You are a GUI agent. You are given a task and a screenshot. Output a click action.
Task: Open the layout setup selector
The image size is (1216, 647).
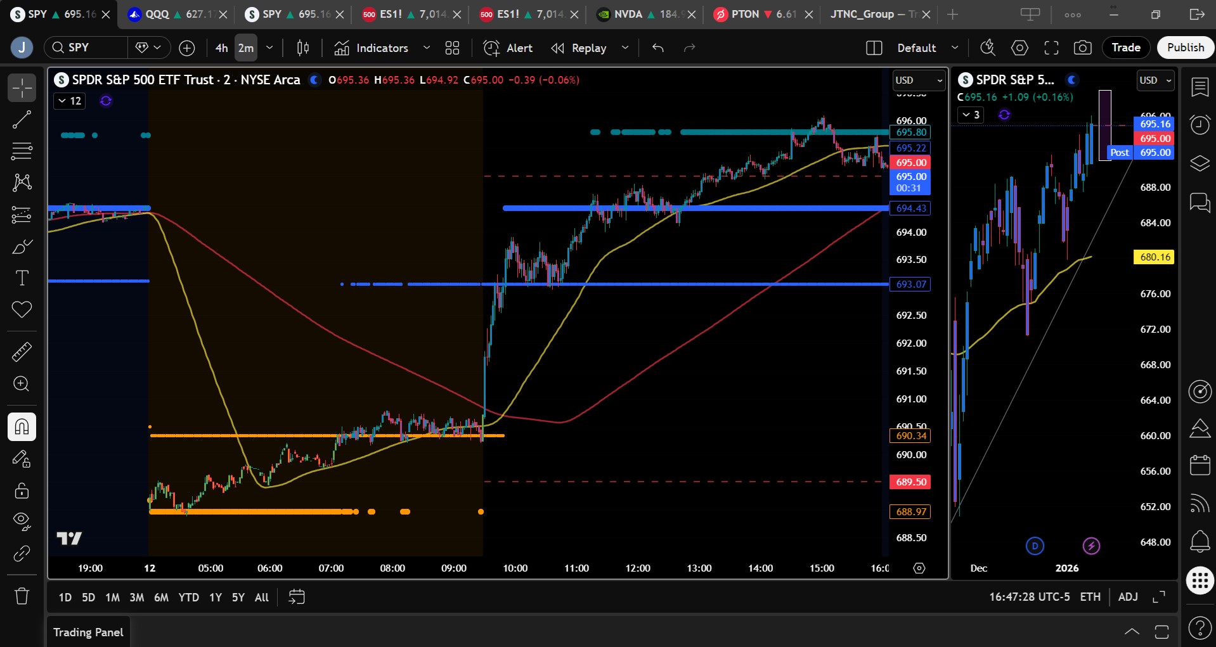[874, 48]
